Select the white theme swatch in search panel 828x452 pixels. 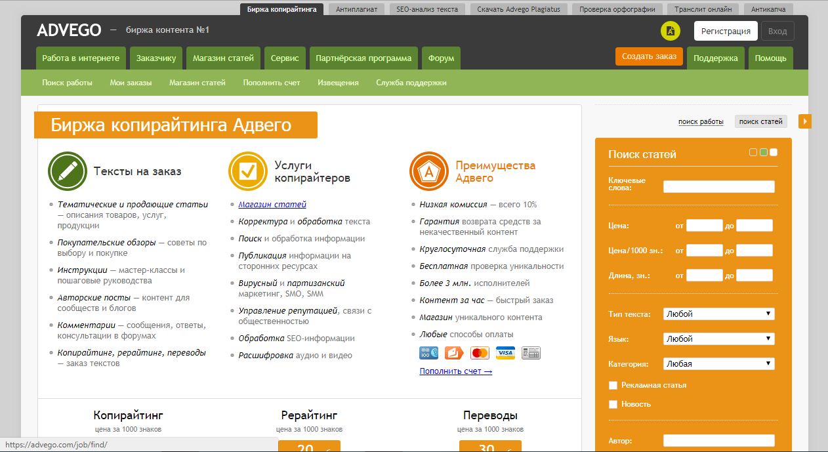[774, 152]
